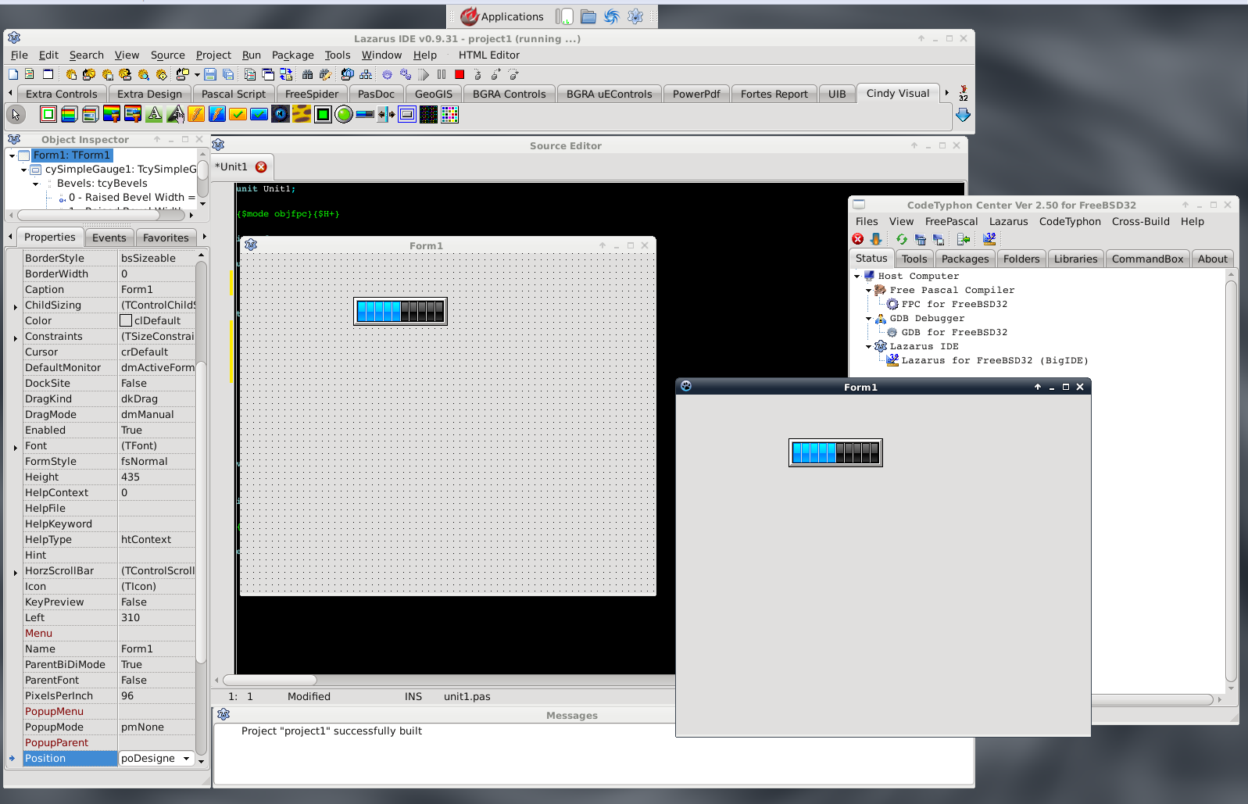Click the Caption property value Form1
This screenshot has width=1248, height=804.
click(156, 289)
